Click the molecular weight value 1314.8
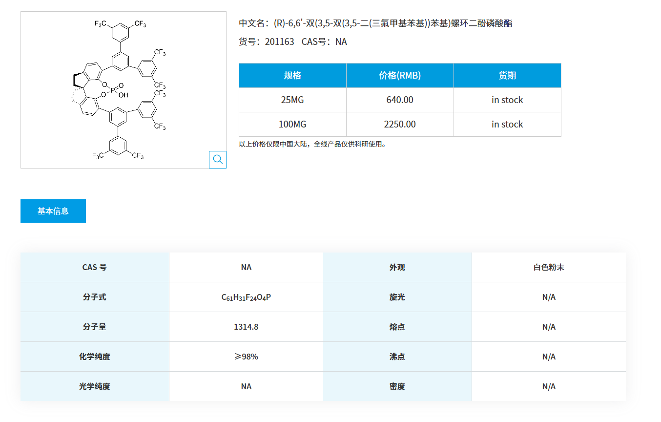 (x=246, y=327)
